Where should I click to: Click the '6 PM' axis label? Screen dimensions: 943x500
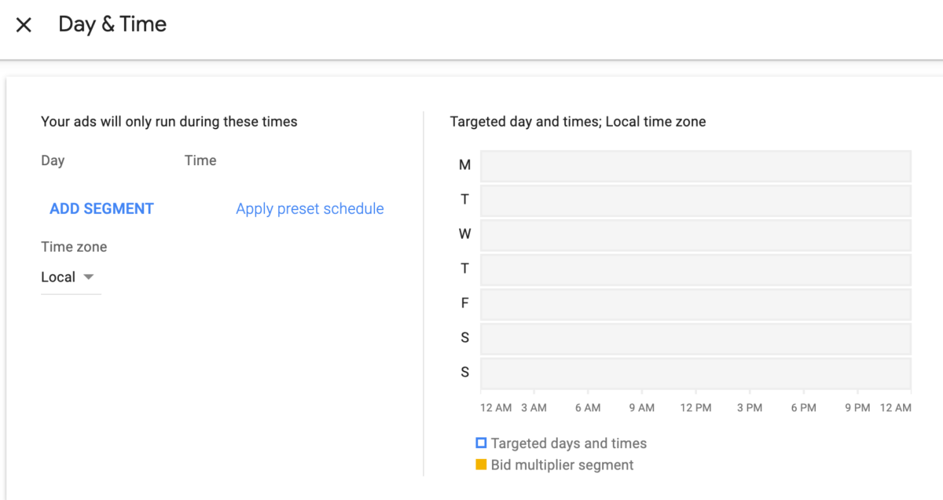tap(804, 407)
